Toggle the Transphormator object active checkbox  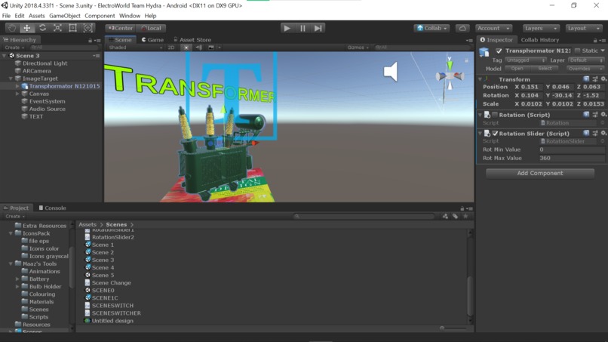click(499, 51)
